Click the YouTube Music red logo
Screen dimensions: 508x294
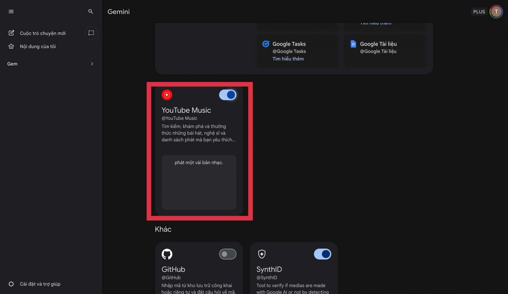[167, 95]
